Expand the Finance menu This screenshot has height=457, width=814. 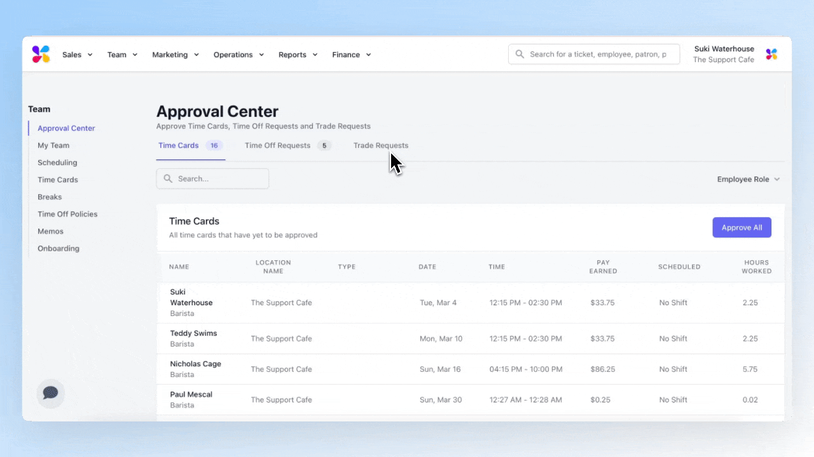pos(352,55)
